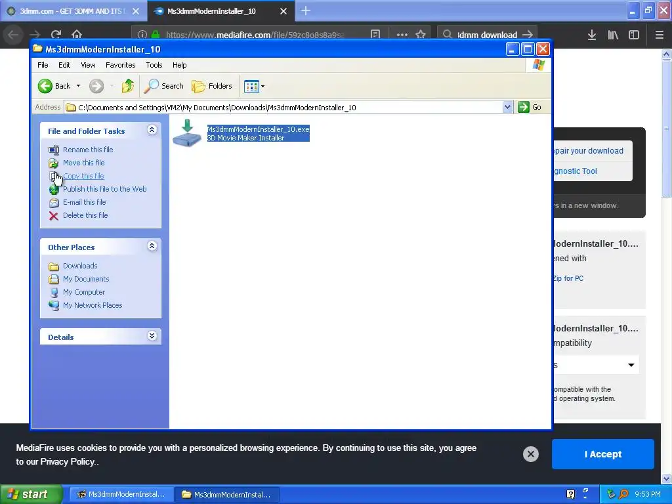Click Rename this file
The height and width of the screenshot is (504, 672).
pyautogui.click(x=88, y=150)
